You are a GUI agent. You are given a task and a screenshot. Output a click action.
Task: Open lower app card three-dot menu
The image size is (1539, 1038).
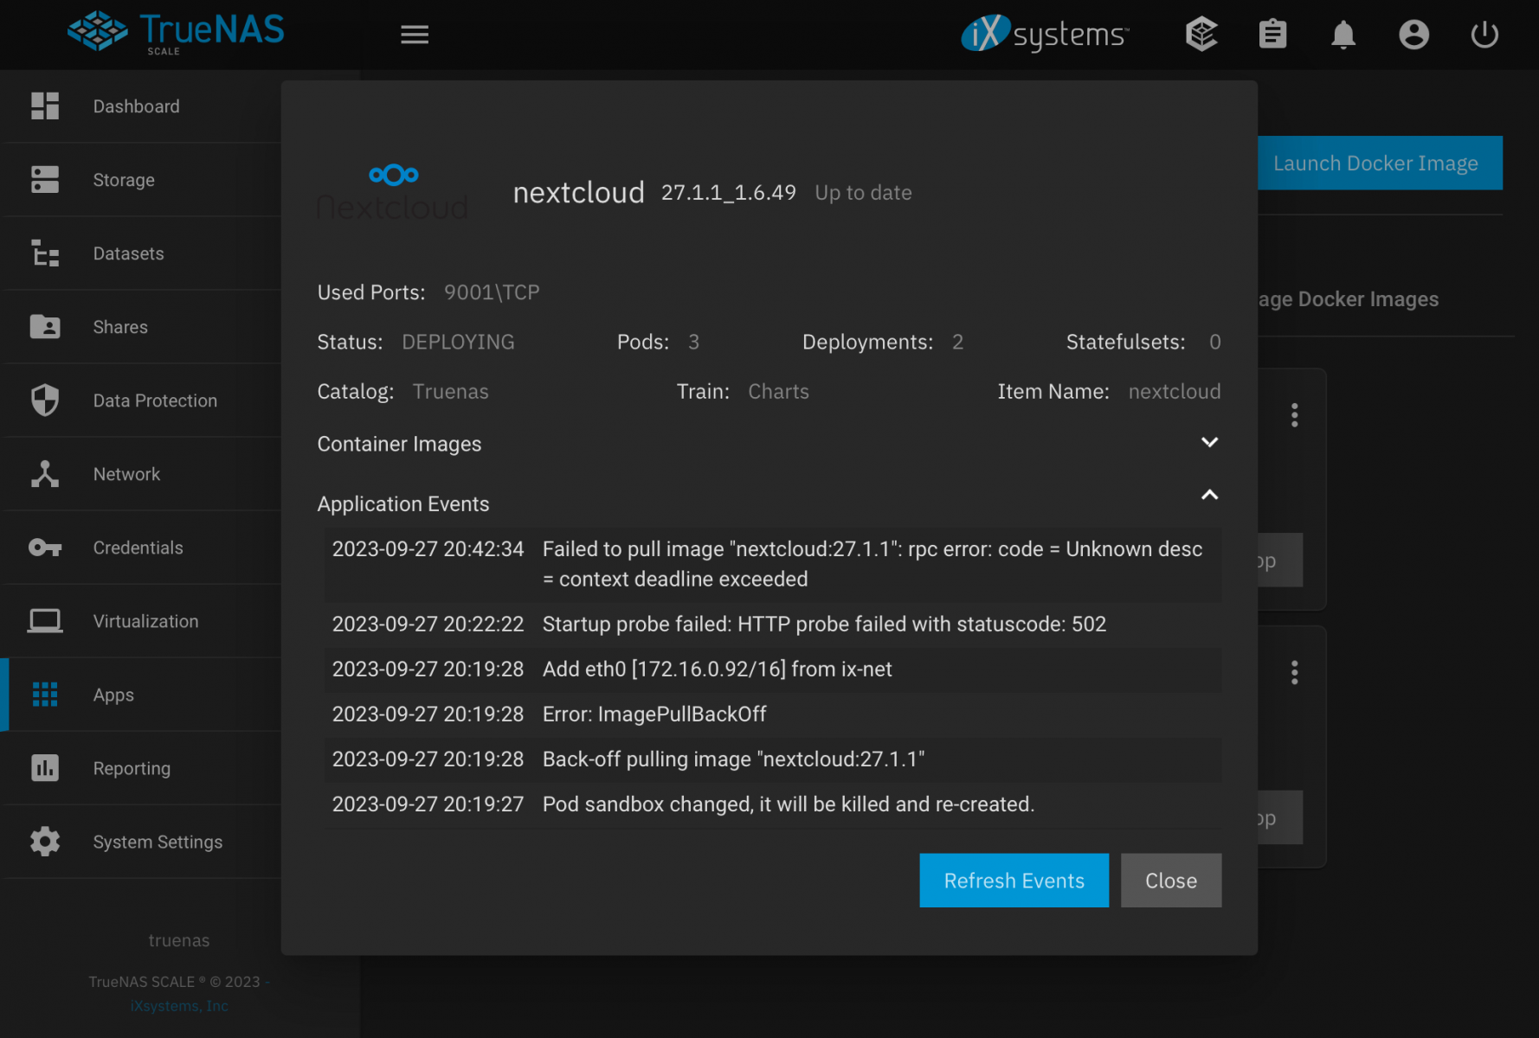coord(1294,672)
